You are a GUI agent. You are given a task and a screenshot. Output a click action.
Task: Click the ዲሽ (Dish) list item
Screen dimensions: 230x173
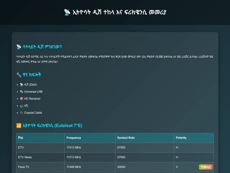tap(31, 85)
